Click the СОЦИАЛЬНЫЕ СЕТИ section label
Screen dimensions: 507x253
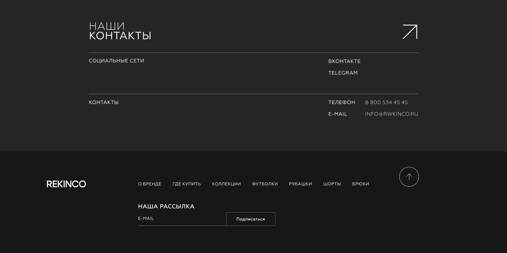pyautogui.click(x=116, y=61)
